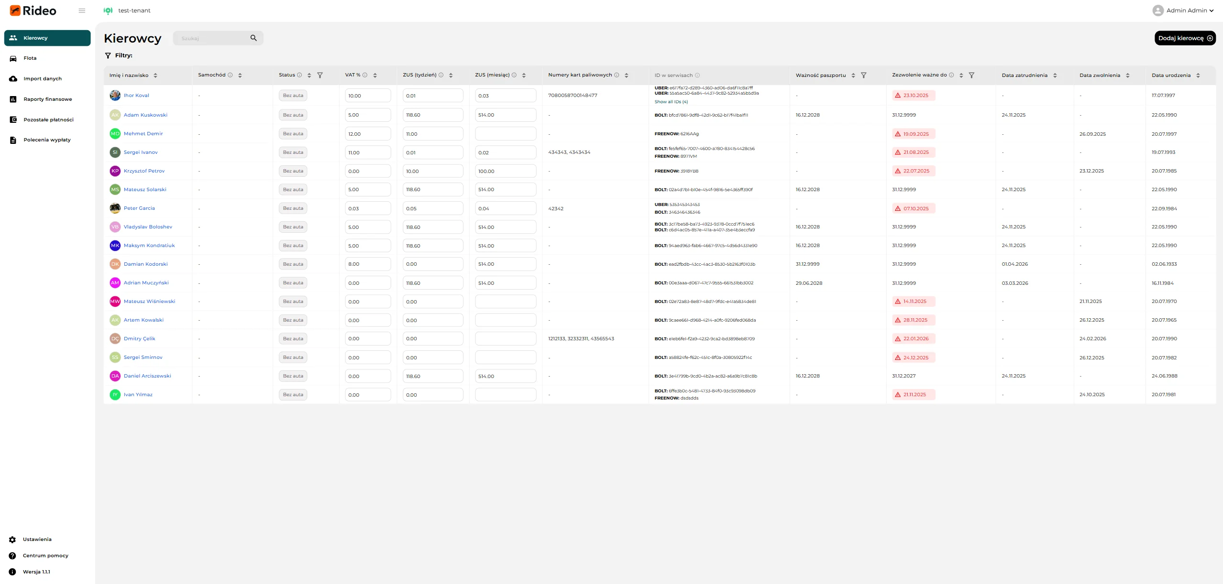The height and width of the screenshot is (584, 1223).
Task: Open driver Mateusz Wiśniewski profile
Action: tap(149, 302)
